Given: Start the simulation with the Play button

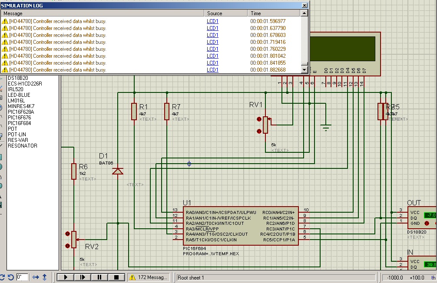Looking at the screenshot, I should (x=65, y=277).
